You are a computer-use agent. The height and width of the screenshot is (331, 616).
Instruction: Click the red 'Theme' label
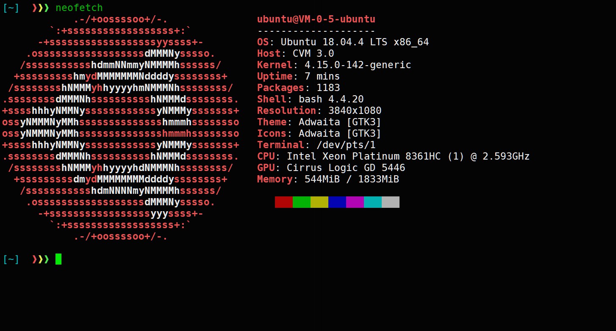pyautogui.click(x=272, y=122)
